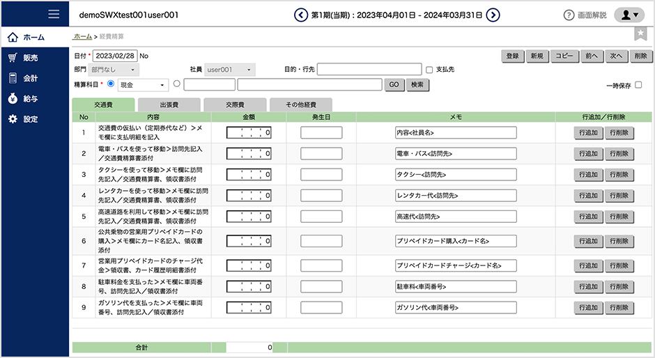The width and height of the screenshot is (655, 358).
Task: Open the 社員 user001 dropdown
Action: click(230, 70)
